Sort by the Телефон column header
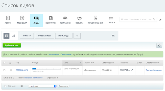The width and height of the screenshot is (165, 91). [x=124, y=63]
